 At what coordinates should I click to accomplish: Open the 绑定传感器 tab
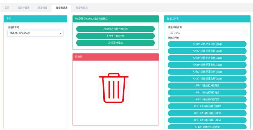(x=82, y=8)
